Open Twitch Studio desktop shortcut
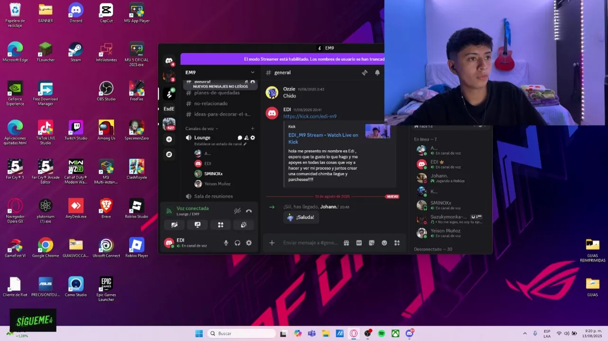 (76, 130)
